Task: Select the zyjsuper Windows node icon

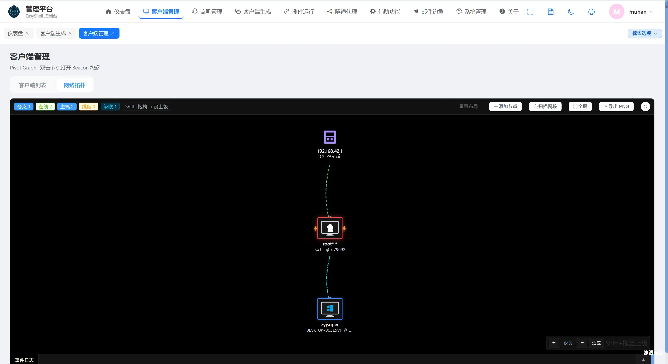Action: (330, 309)
